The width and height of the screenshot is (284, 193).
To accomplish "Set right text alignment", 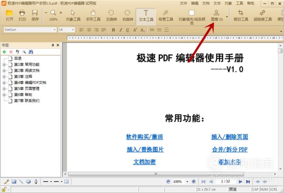I will 96,30.
